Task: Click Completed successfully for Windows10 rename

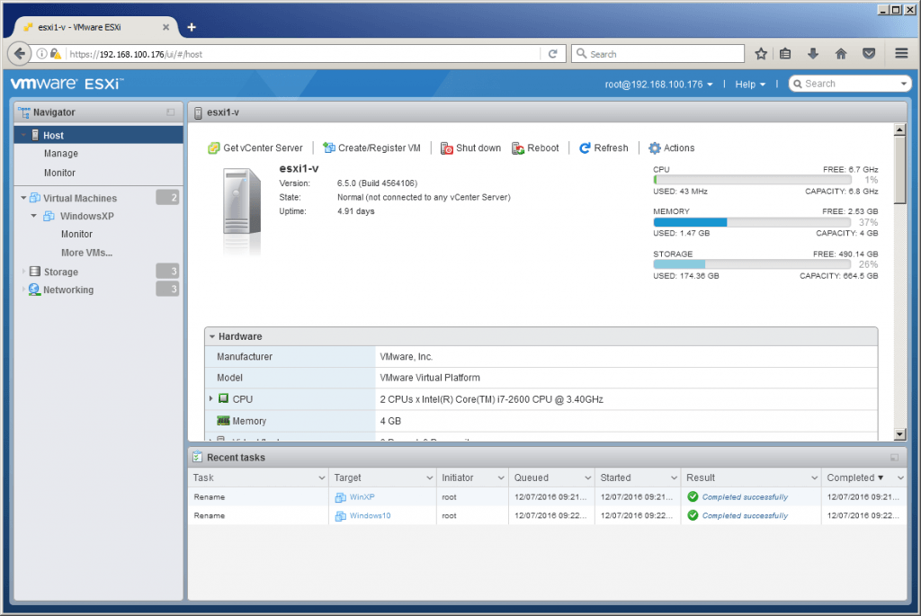Action: point(745,515)
